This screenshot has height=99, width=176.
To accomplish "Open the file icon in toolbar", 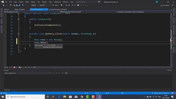I will point(14,5).
